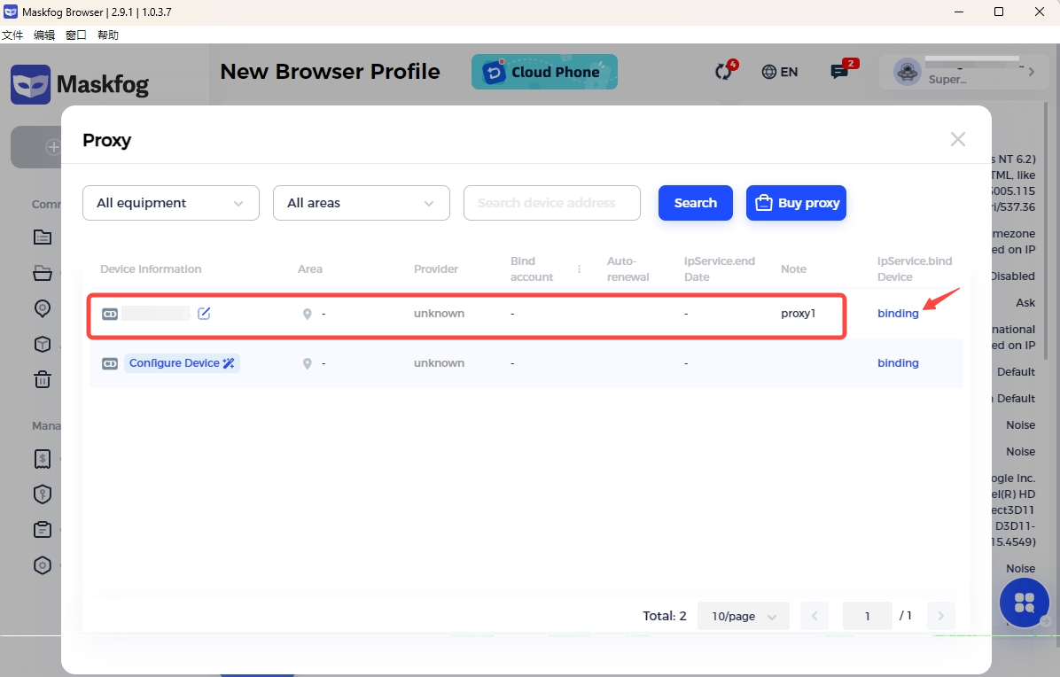
Task: Click the Configure Device button
Action: pyautogui.click(x=182, y=362)
